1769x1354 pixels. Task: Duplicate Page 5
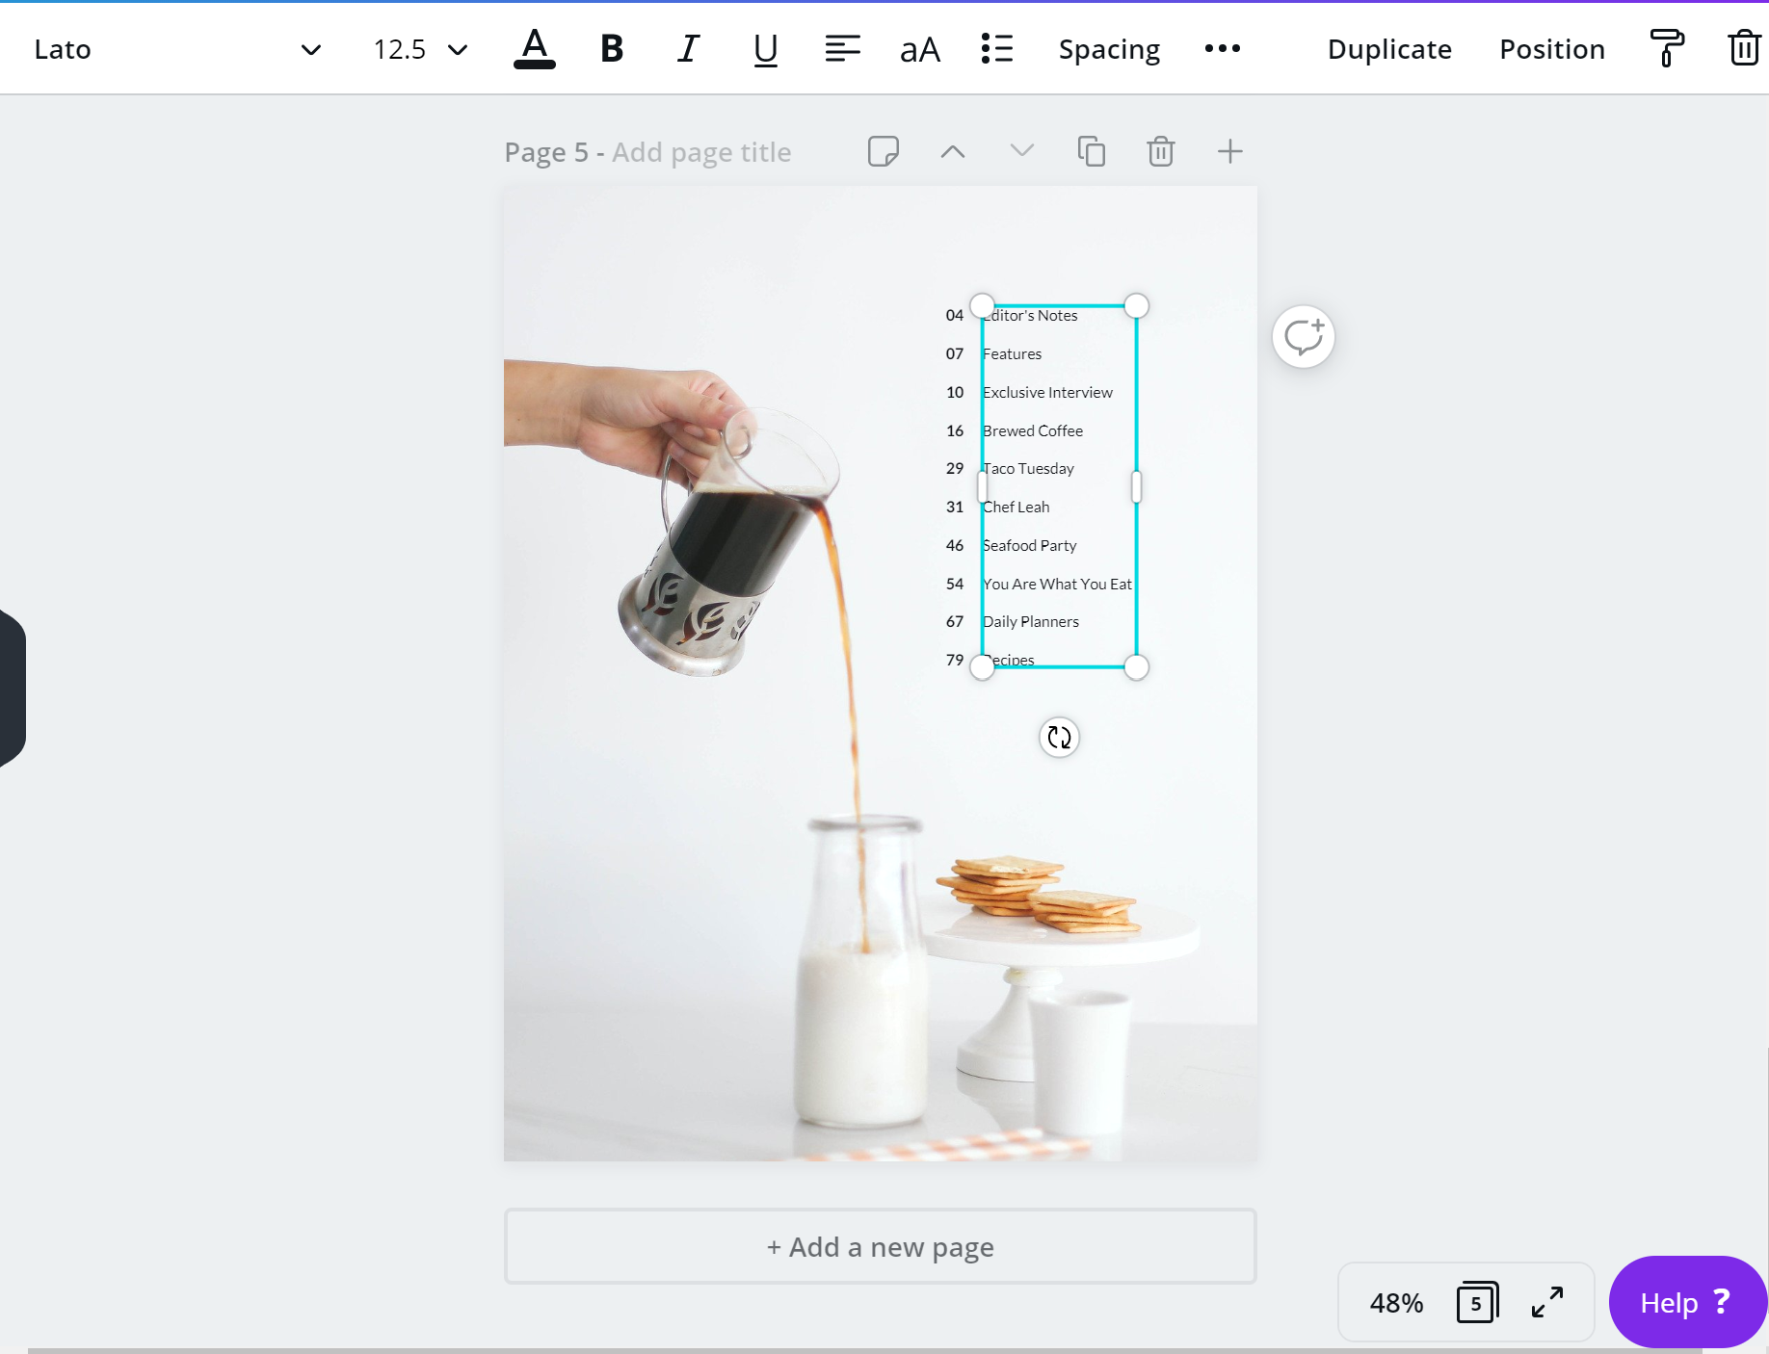coord(1091,151)
